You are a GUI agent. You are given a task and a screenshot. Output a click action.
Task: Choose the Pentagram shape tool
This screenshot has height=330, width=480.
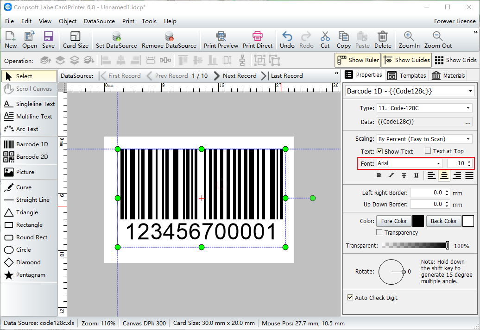29,275
